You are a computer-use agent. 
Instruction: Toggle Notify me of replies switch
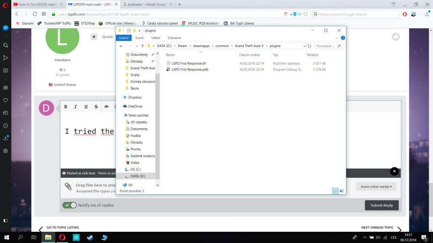tap(69, 205)
